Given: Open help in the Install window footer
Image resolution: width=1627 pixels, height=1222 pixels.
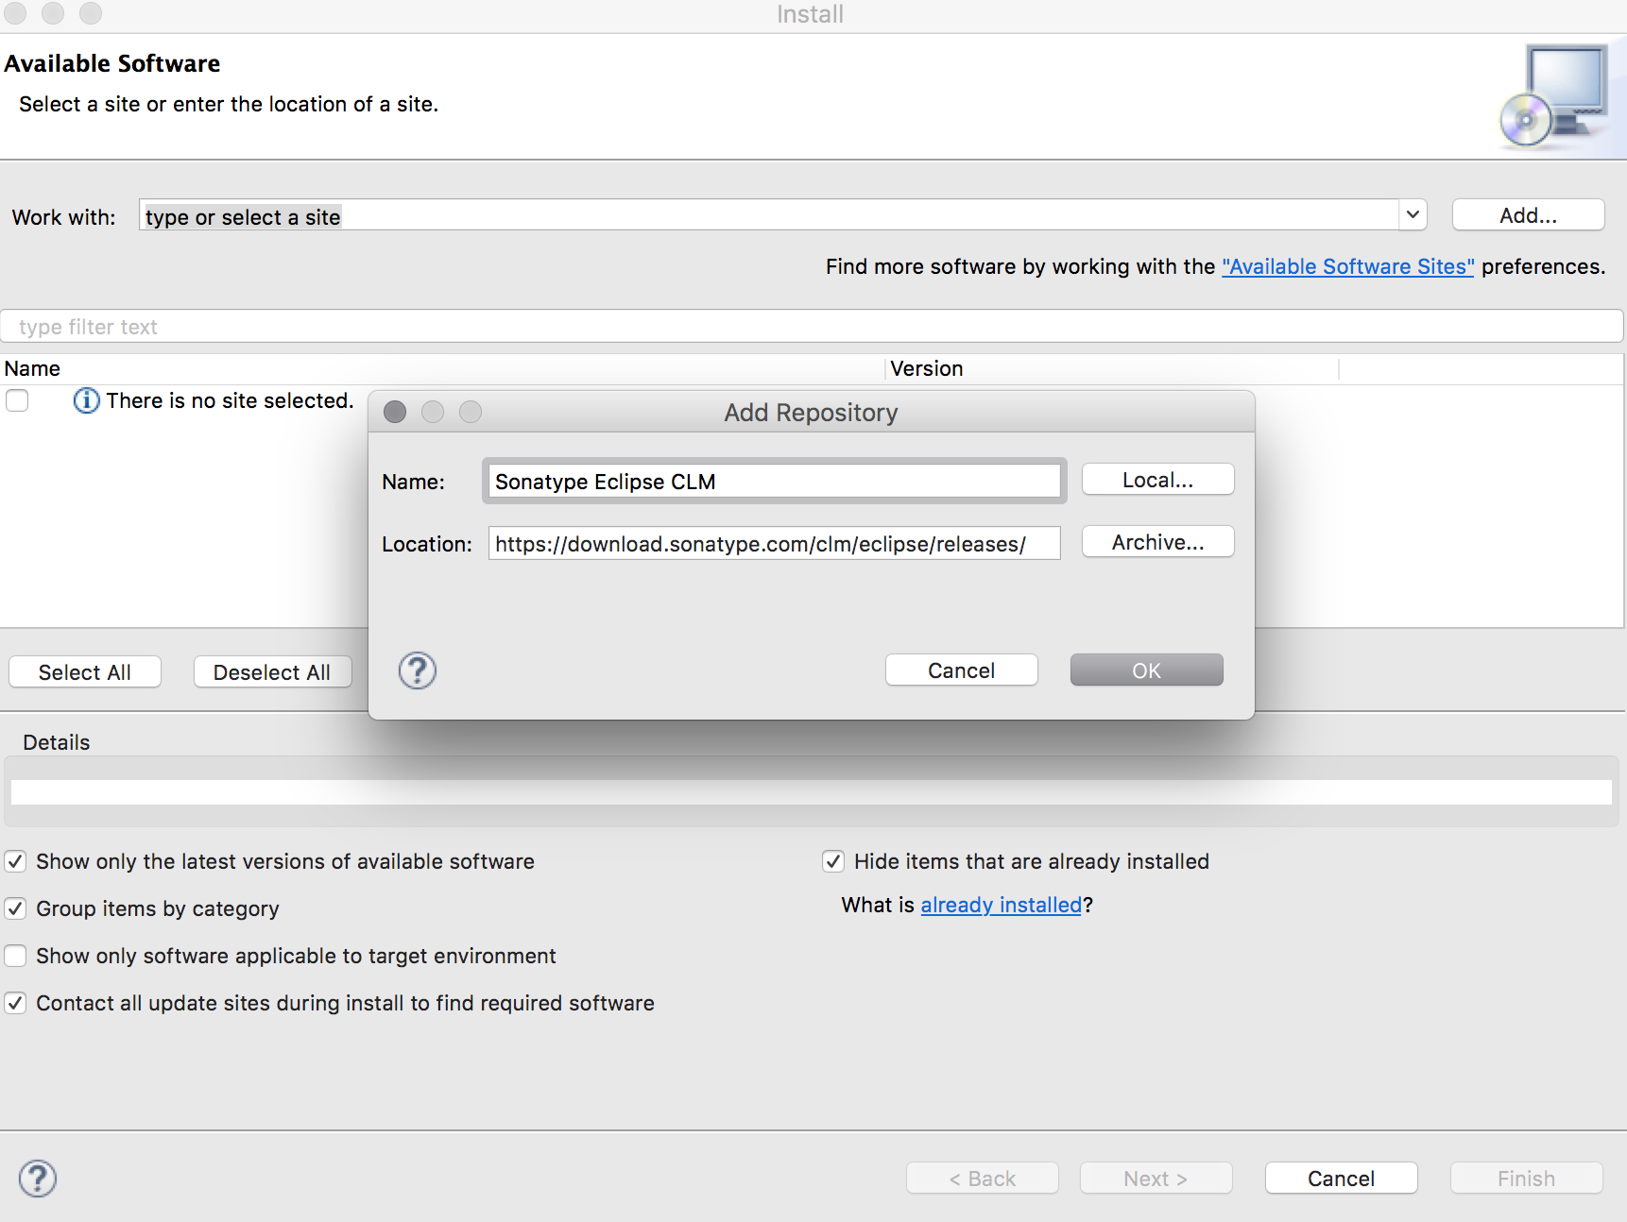Looking at the screenshot, I should (38, 1179).
